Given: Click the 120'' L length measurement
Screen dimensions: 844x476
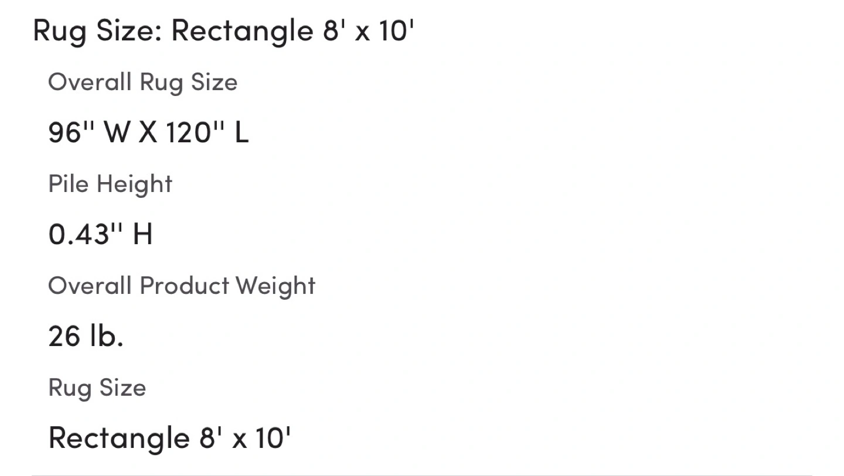Looking at the screenshot, I should click(207, 133).
